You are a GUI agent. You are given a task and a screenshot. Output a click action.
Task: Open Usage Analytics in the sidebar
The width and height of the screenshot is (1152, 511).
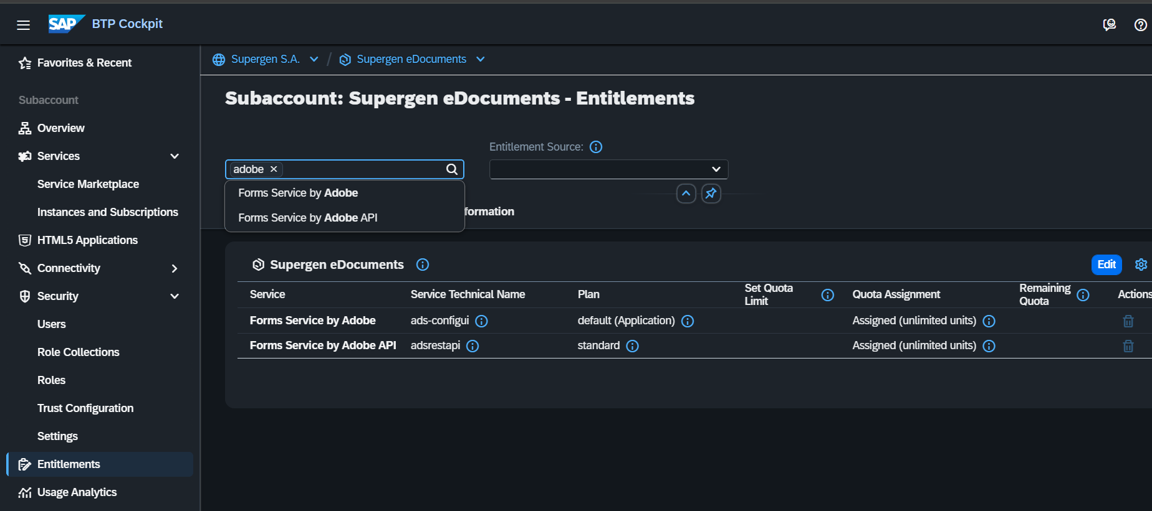coord(77,492)
